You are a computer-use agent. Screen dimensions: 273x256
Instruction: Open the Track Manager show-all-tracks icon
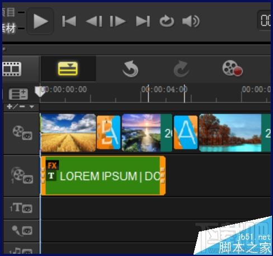[18, 94]
